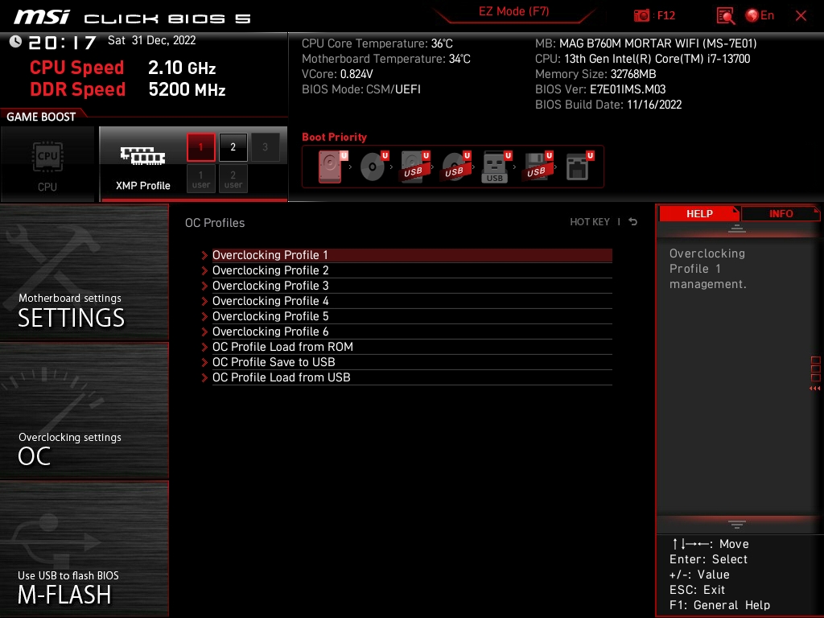
Task: Select XMP user profile 1
Action: (200, 179)
